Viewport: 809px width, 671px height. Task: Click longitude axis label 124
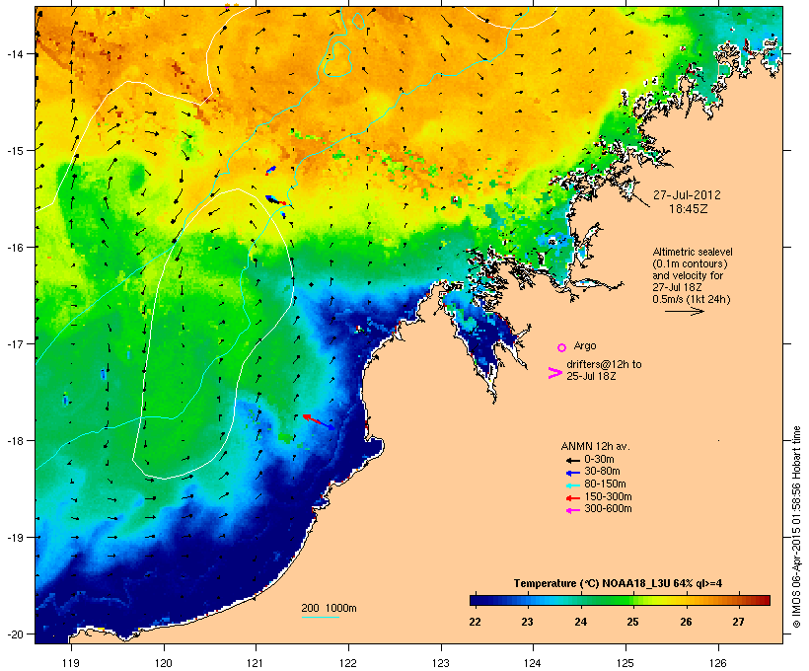[533, 663]
